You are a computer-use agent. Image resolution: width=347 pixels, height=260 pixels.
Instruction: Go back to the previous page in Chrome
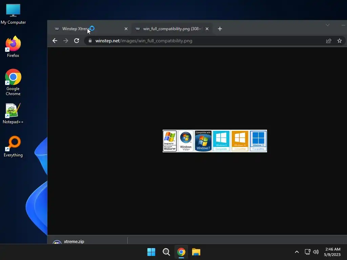55,41
